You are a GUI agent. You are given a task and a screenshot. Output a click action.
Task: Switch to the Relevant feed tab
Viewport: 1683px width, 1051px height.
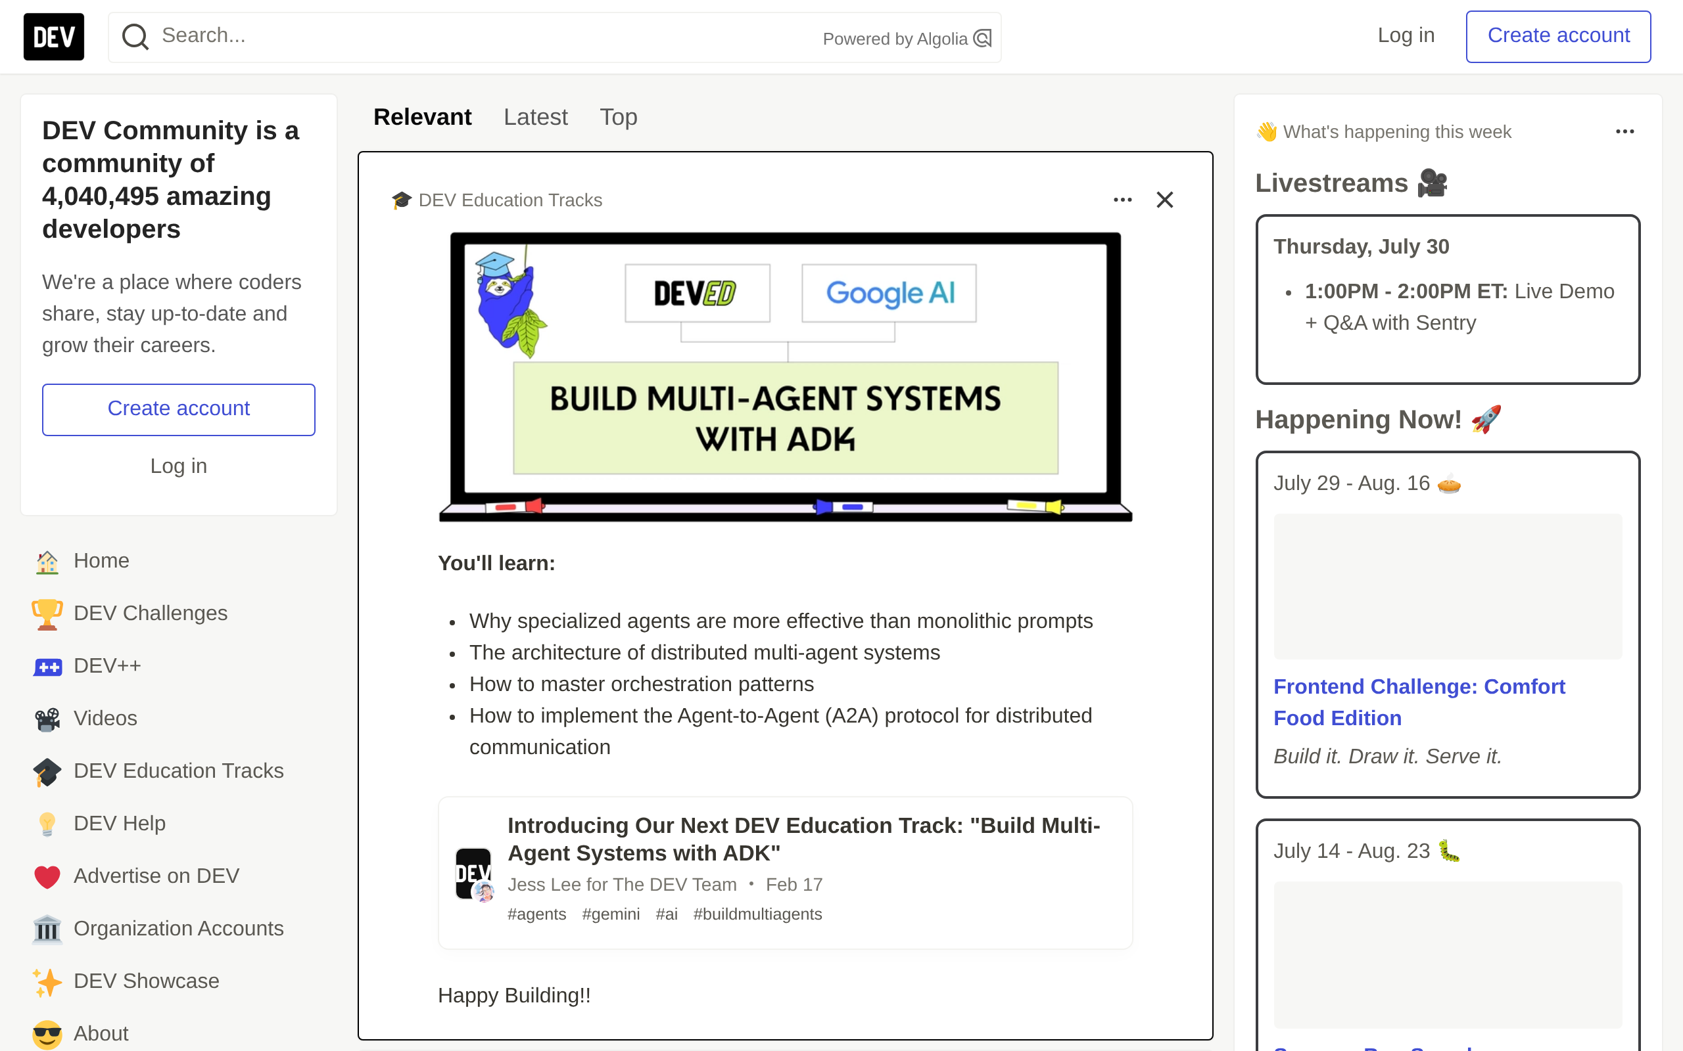[422, 117]
